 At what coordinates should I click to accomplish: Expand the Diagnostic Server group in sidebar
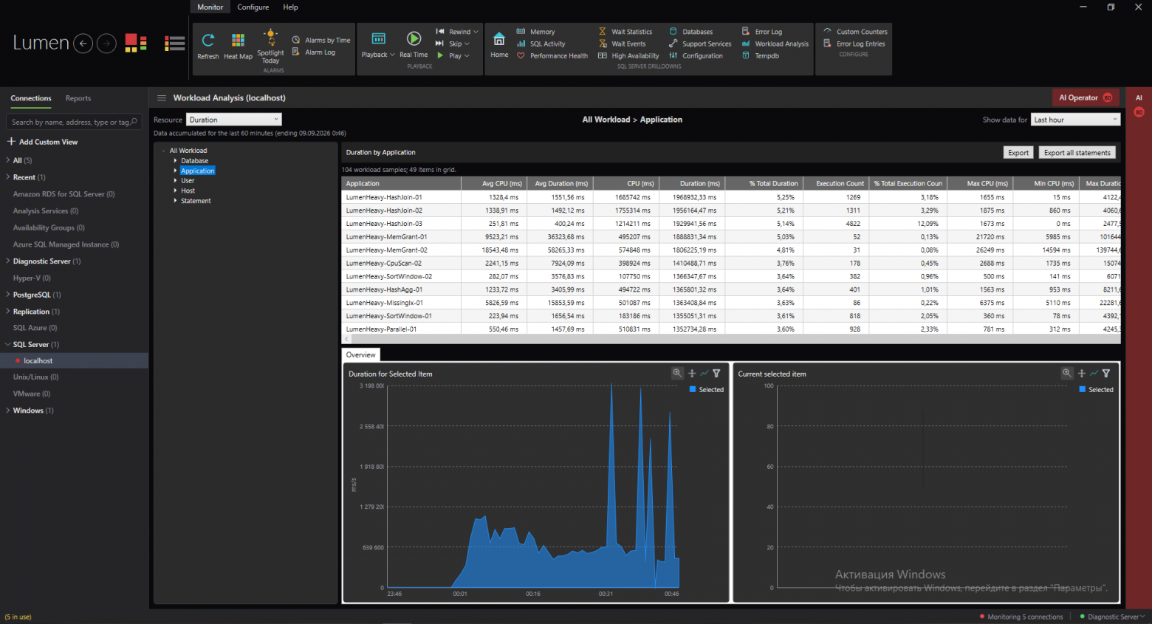(7, 261)
